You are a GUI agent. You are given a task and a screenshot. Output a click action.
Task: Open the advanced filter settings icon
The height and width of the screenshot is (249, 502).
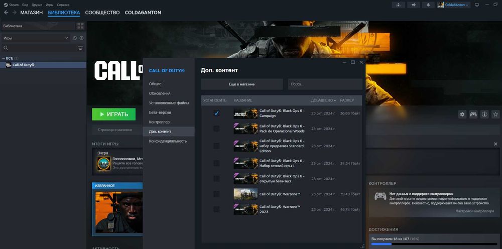click(80, 48)
